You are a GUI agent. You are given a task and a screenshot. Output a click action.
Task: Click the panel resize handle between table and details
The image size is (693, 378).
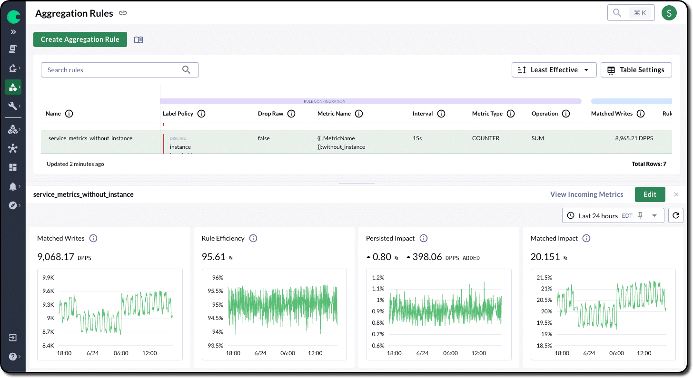[356, 184]
